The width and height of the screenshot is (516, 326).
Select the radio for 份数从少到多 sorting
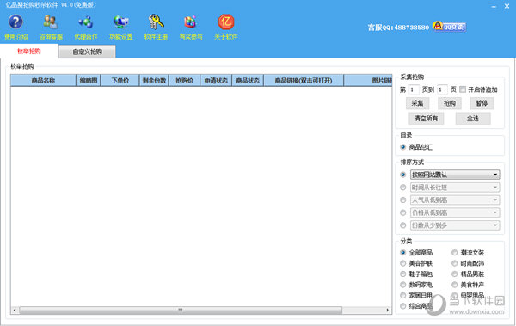coord(402,225)
